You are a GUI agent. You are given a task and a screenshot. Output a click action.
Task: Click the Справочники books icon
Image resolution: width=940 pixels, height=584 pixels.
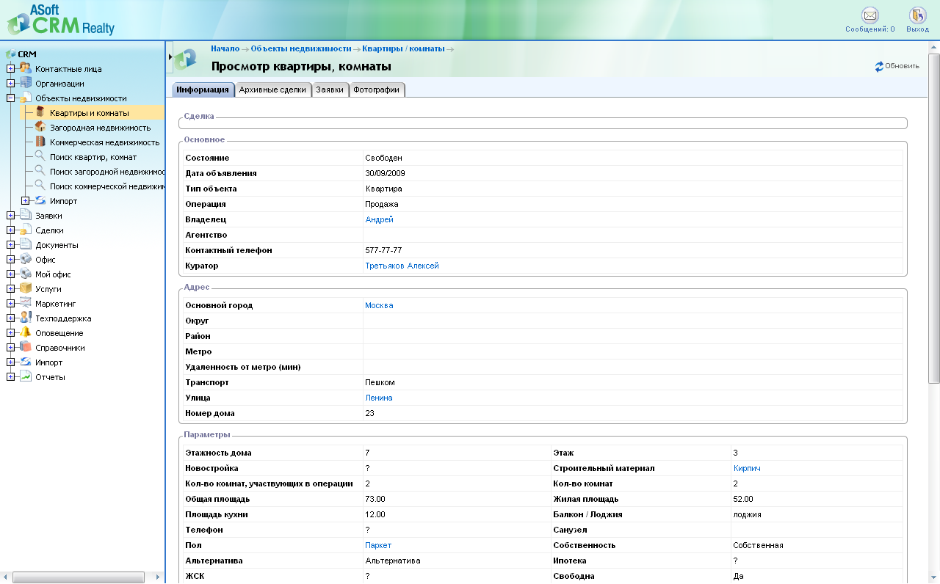point(26,347)
